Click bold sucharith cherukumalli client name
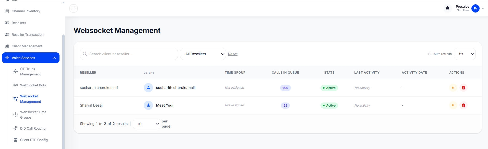The width and height of the screenshot is (488, 149). coord(176,88)
